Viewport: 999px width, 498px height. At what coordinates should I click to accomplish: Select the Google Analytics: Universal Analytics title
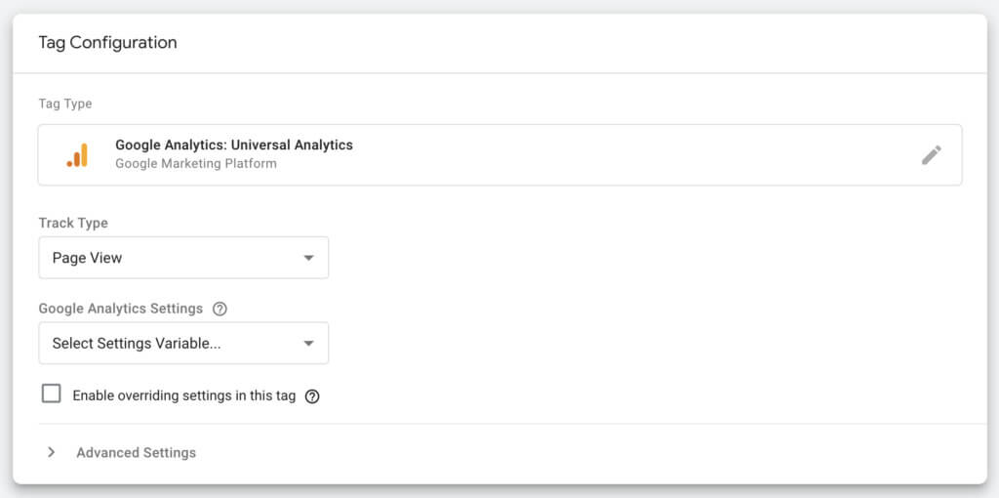pyautogui.click(x=234, y=145)
